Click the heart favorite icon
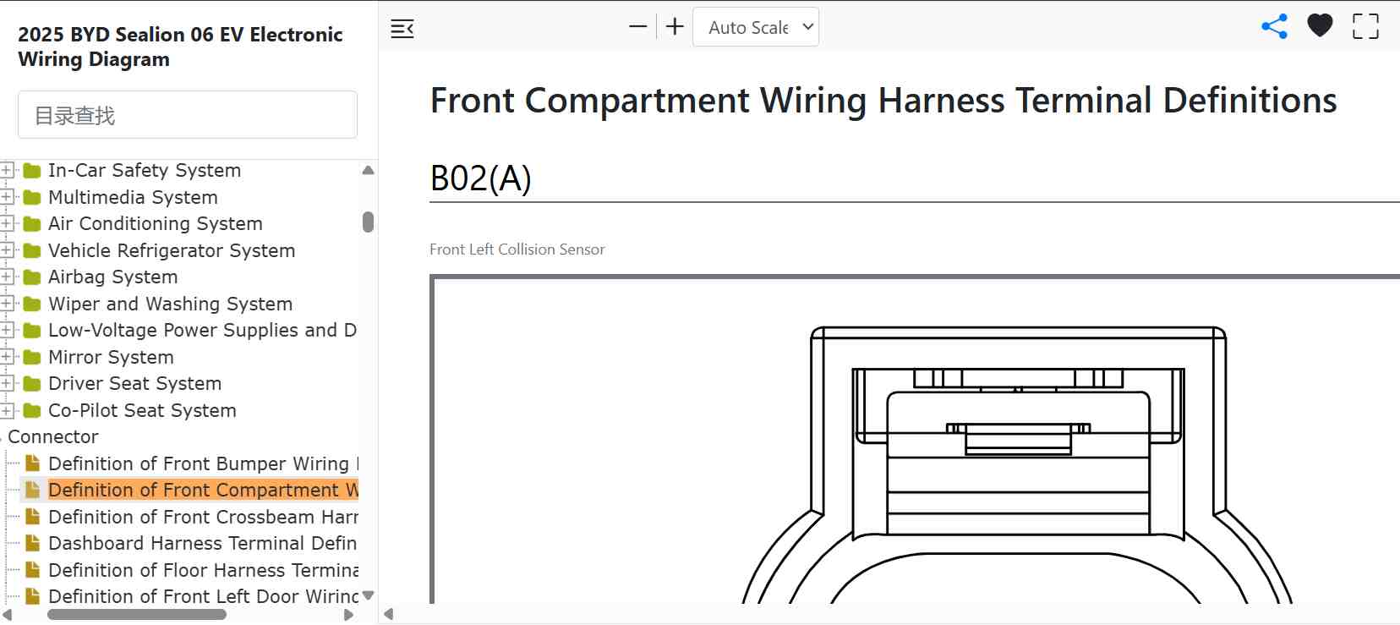Image resolution: width=1400 pixels, height=625 pixels. pyautogui.click(x=1320, y=26)
